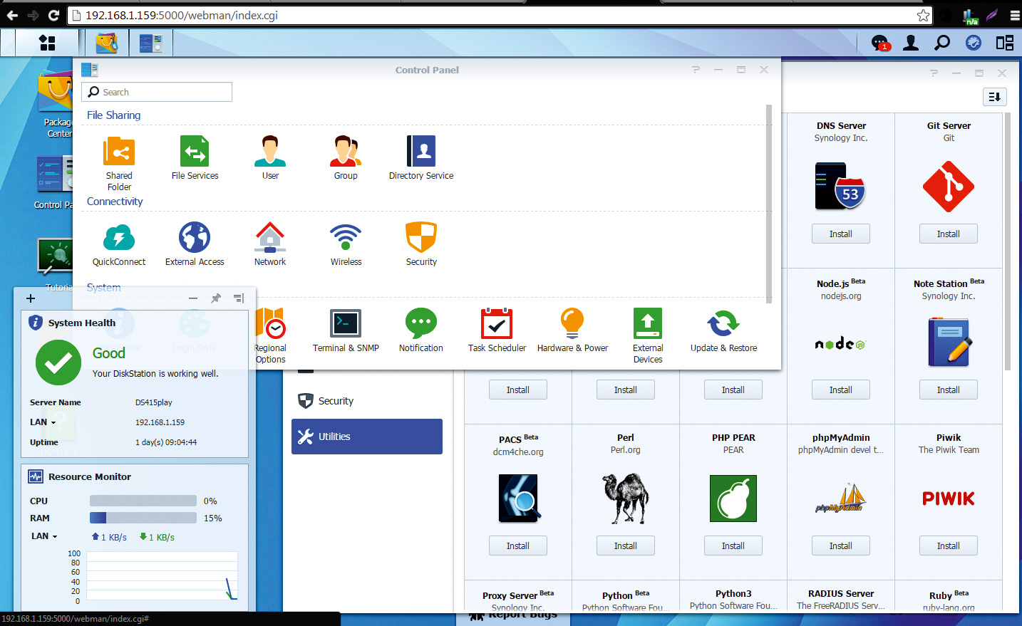
Task: Open Directory Service settings
Action: pos(421,151)
